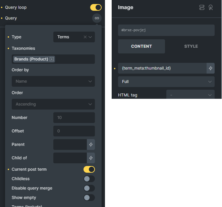Screen dimensions: 222x207
Task: Open the HTML tag dropdown
Action: [x=190, y=95]
